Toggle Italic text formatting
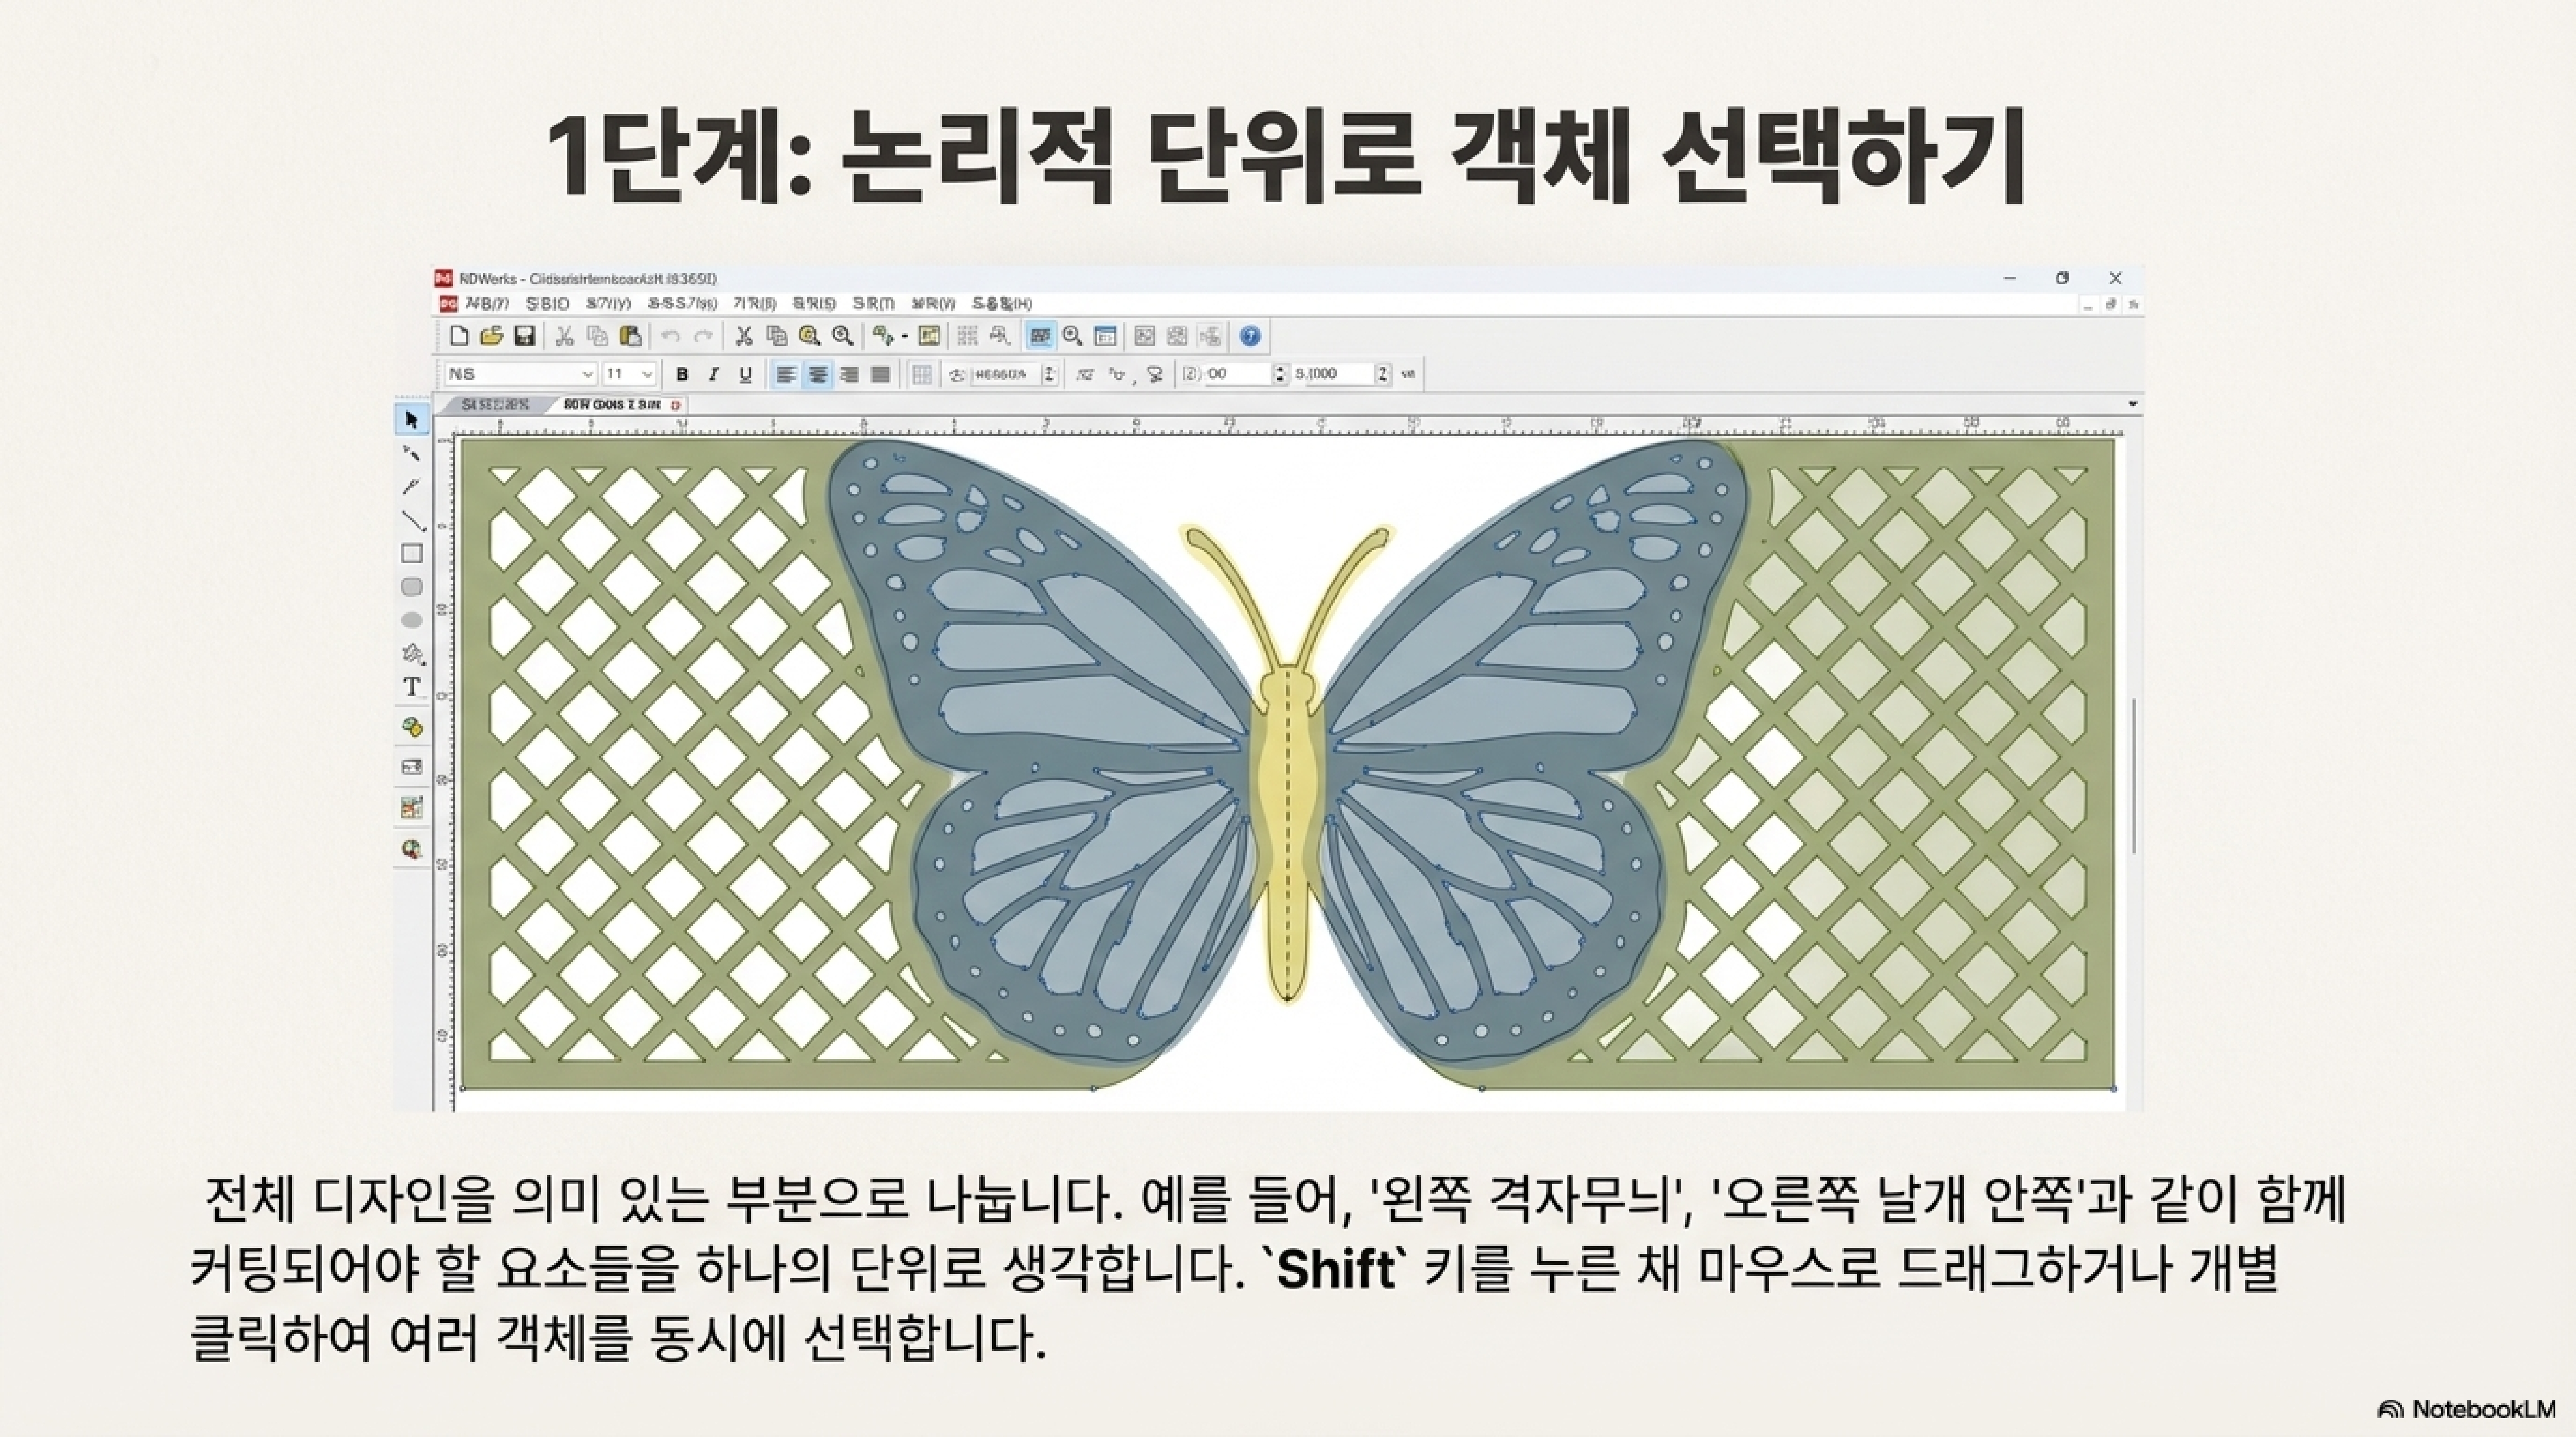This screenshot has height=1437, width=2576. pyautogui.click(x=713, y=375)
